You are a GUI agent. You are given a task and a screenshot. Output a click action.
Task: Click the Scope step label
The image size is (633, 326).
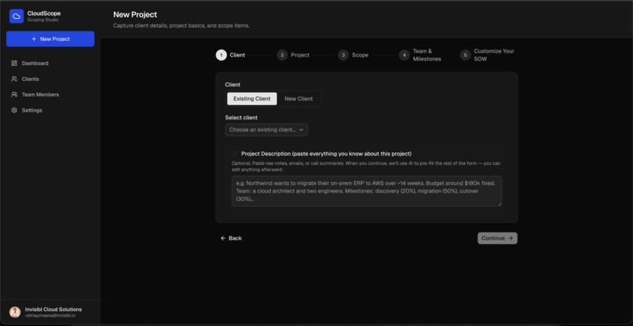[360, 55]
